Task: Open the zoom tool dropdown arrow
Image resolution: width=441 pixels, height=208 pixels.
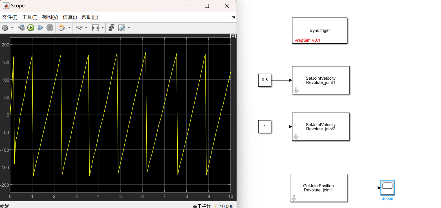Action: (86, 28)
